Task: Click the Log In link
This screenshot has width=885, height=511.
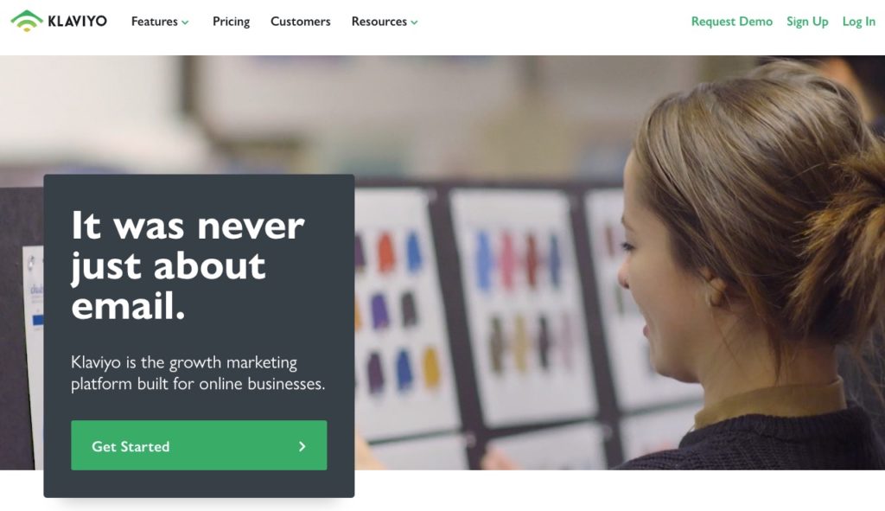Action: [x=858, y=22]
